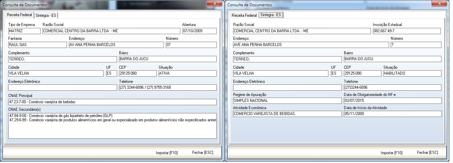
Task: Click Bairro field in right window
Action: (x=393, y=59)
